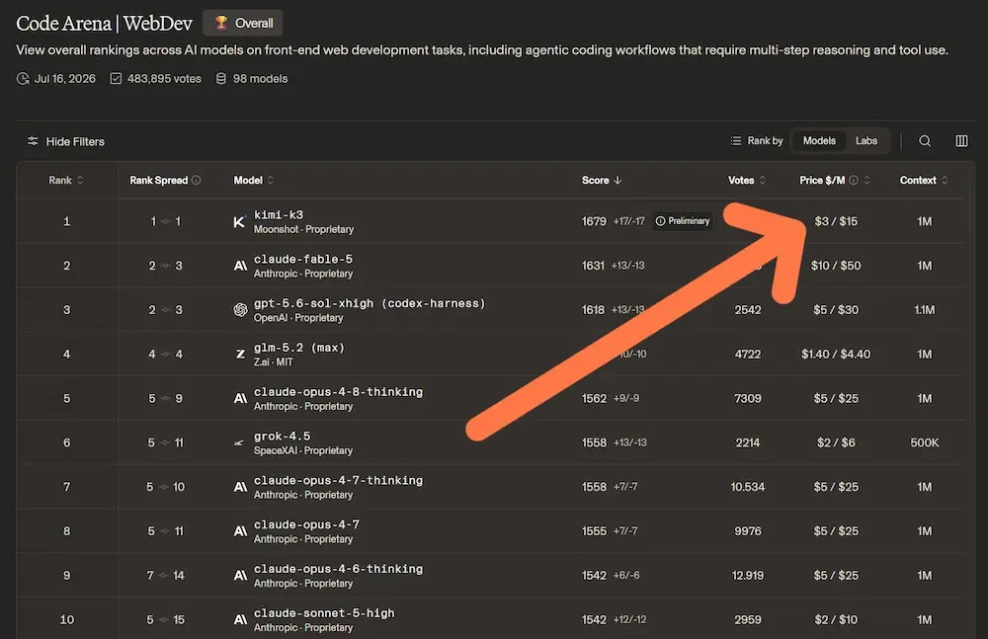
Task: Switch ranking to Models
Action: point(819,141)
